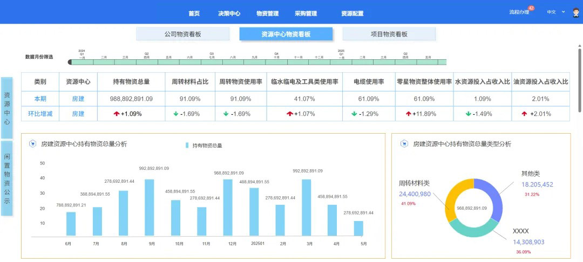The width and height of the screenshot is (583, 262).
Task: Open the 闲置物资公示 side tab
Action: (6, 178)
